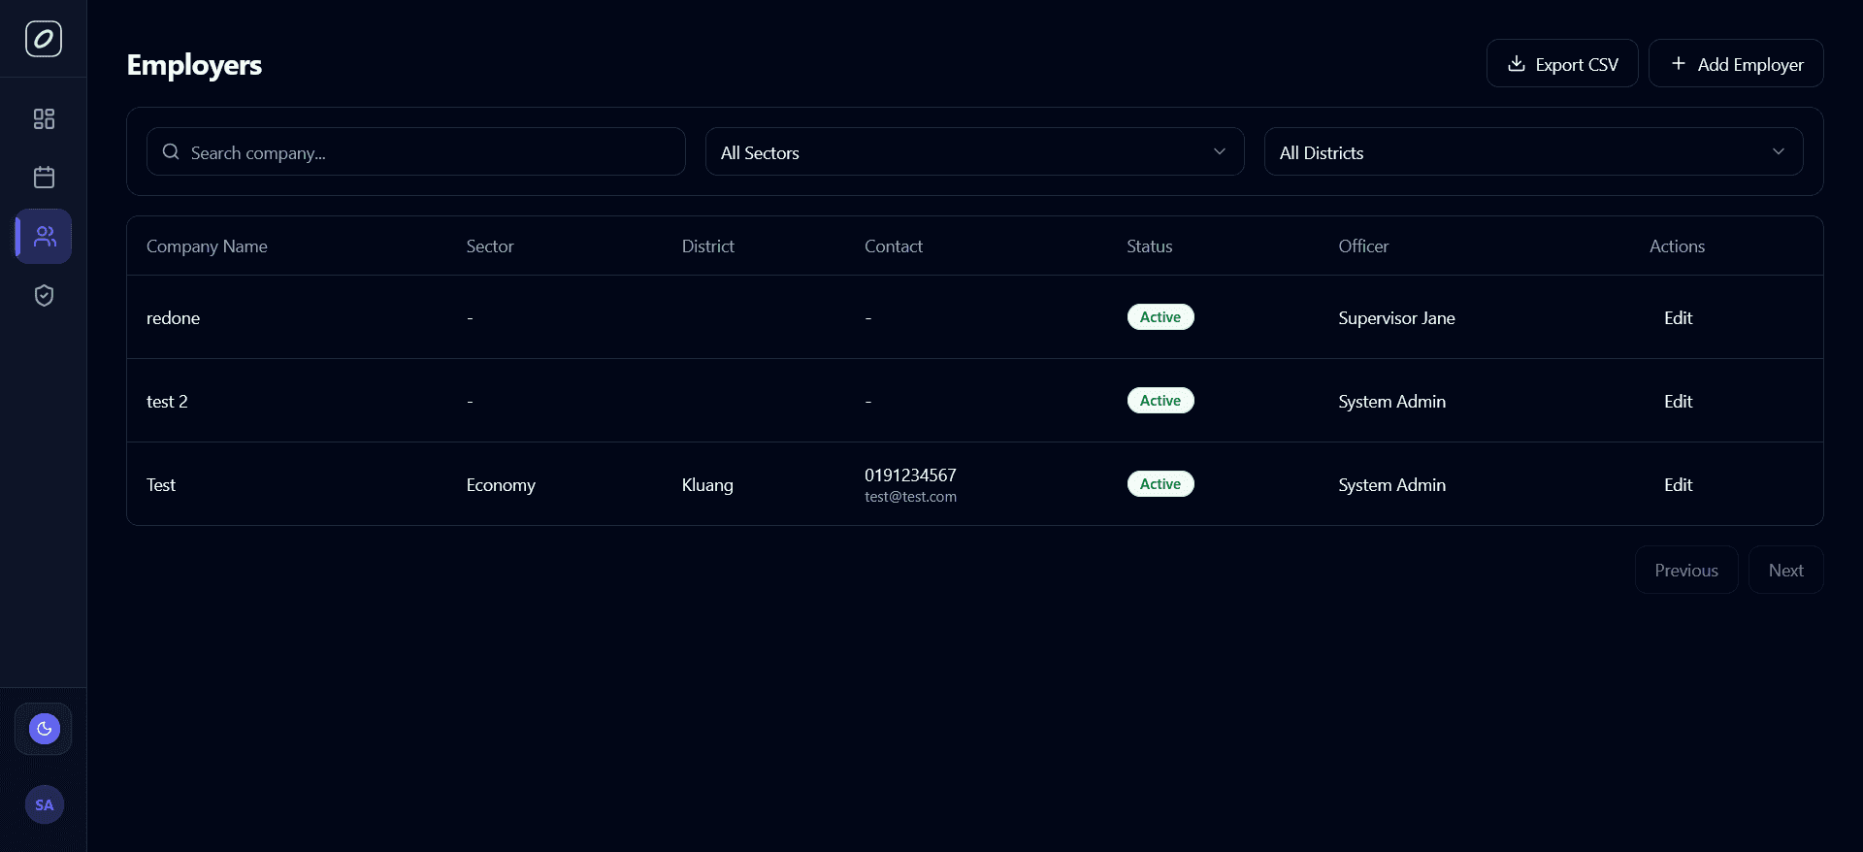
Task: Go to the Previous page
Action: [x=1685, y=571]
